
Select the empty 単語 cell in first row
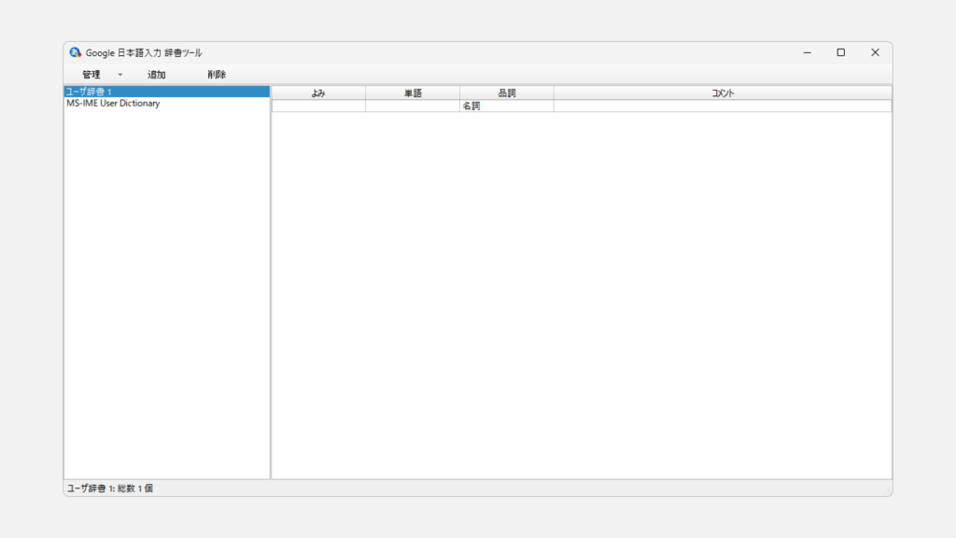pos(413,106)
